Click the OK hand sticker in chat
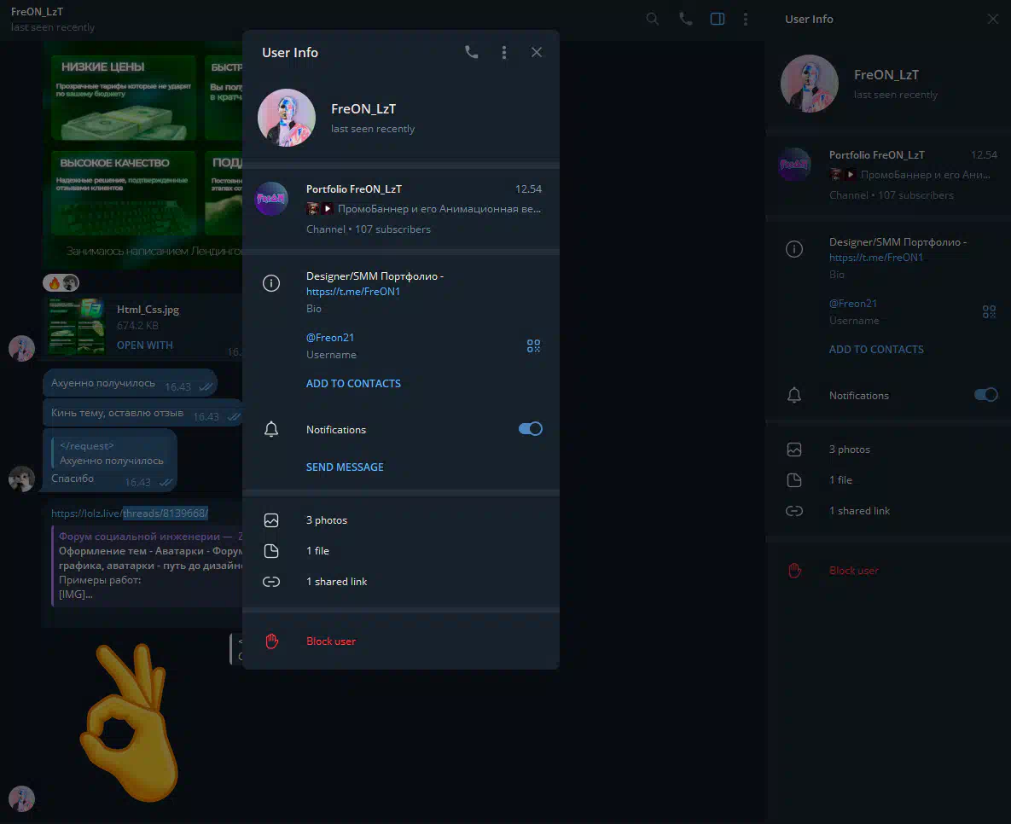The image size is (1011, 824). tap(131, 722)
